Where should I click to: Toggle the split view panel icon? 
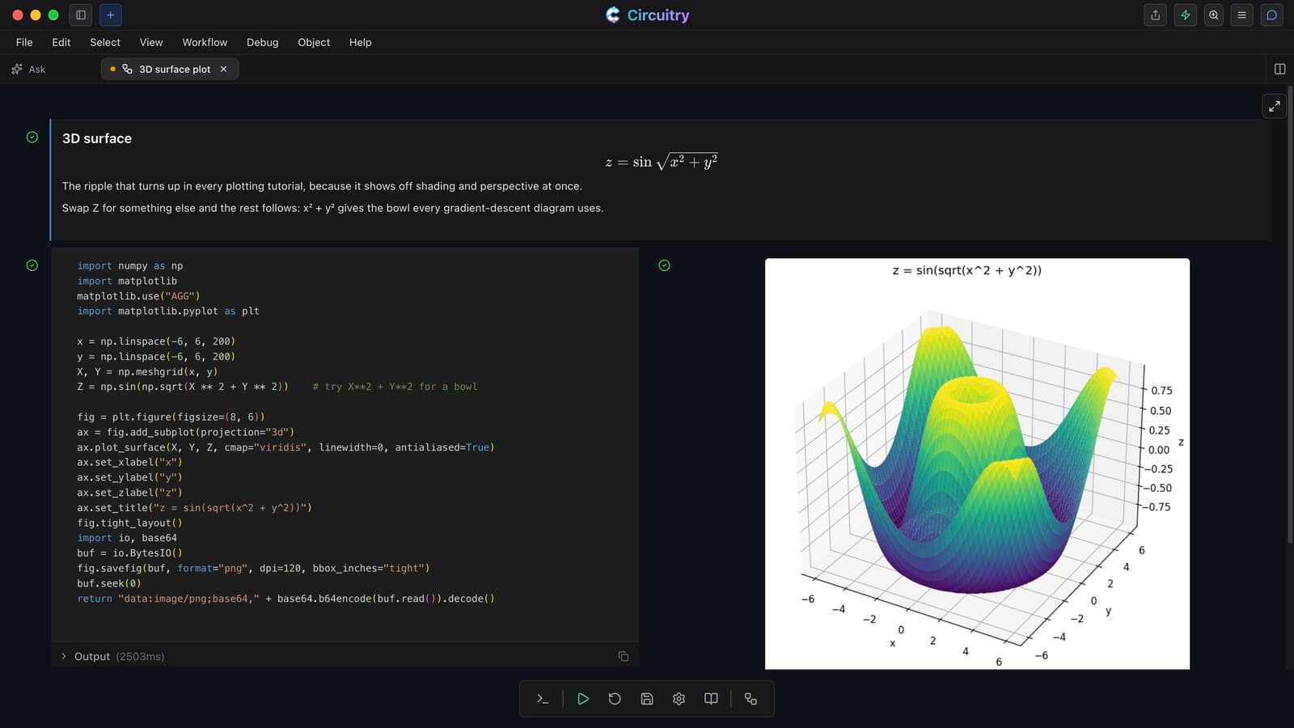pyautogui.click(x=1279, y=69)
